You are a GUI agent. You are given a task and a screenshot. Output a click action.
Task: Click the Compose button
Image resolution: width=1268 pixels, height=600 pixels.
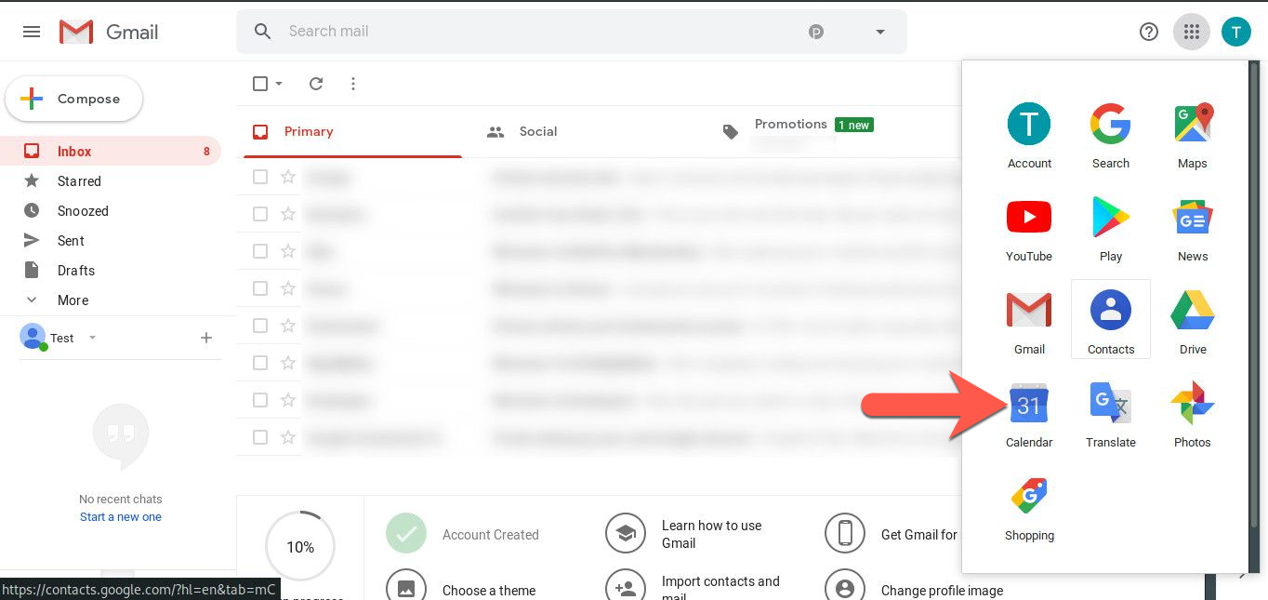point(74,99)
